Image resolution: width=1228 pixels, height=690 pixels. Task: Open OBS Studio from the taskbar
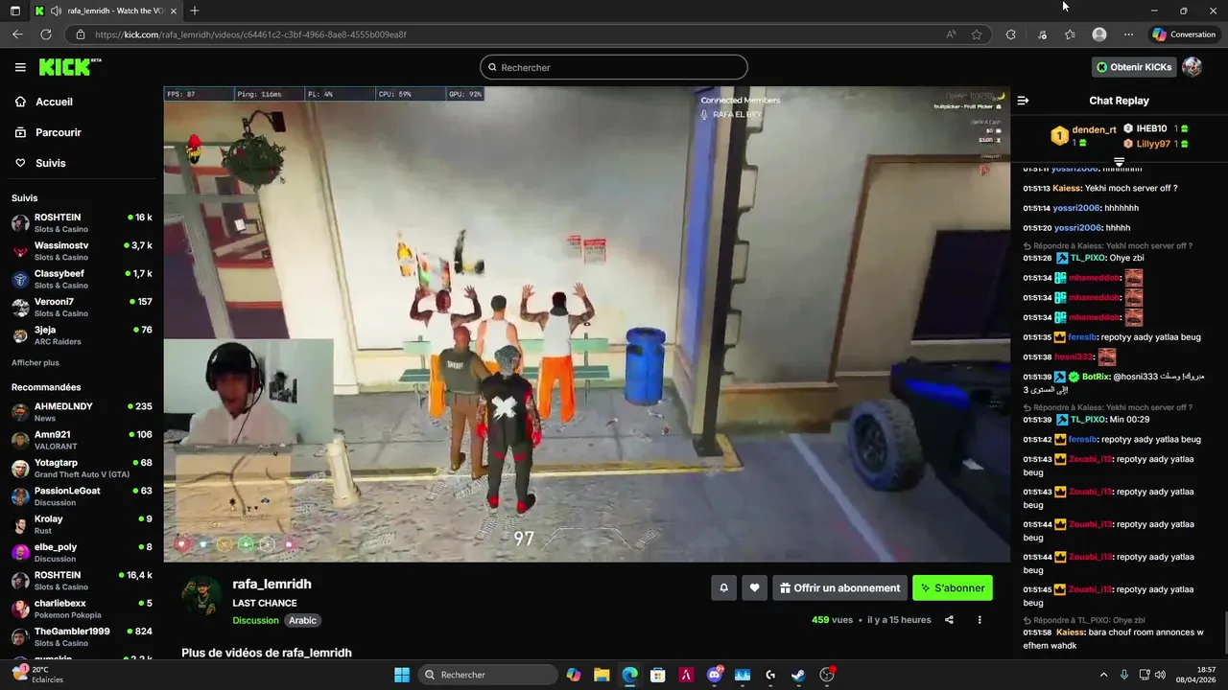click(x=827, y=675)
